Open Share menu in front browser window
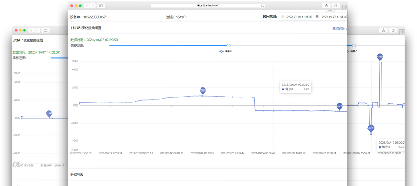417x186 pixels. pyautogui.click(x=327, y=5)
